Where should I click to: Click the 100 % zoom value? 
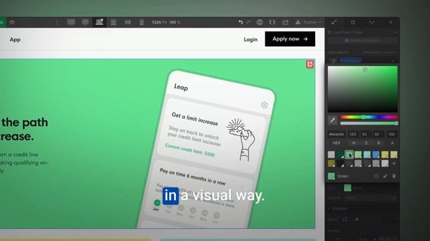coord(175,22)
